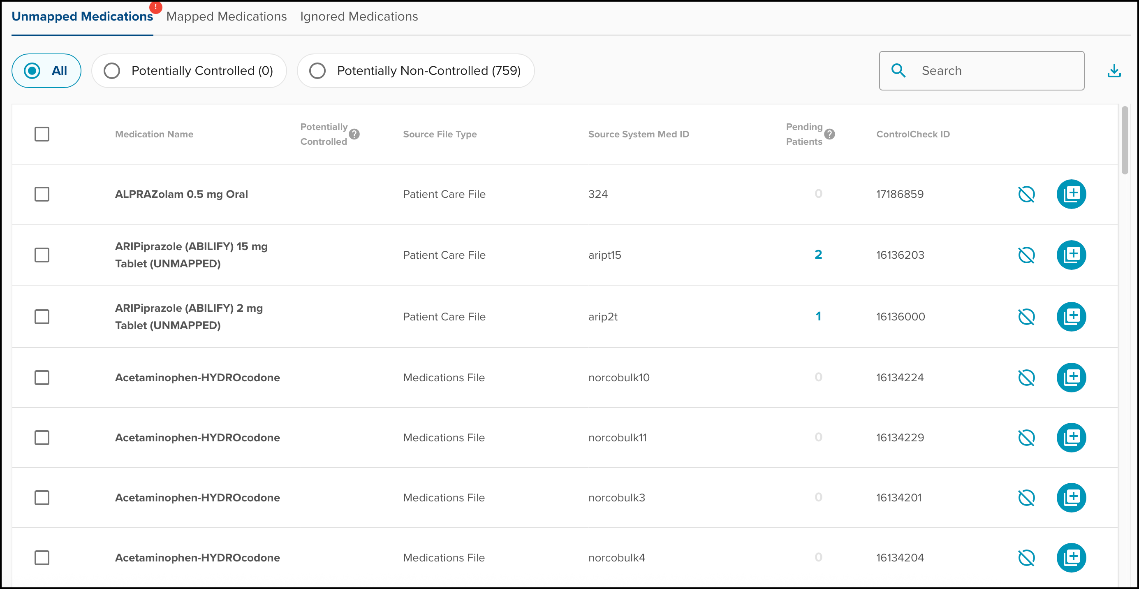1139x589 pixels.
Task: Ignore ALPRAZolam 0.5 mg Oral medication
Action: 1026,194
